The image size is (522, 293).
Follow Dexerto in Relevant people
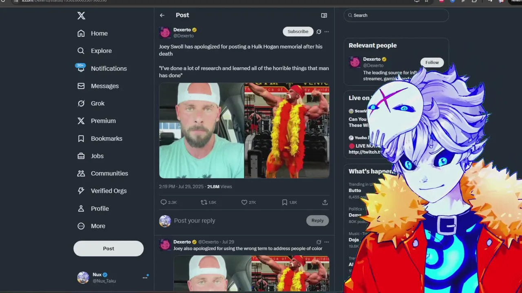(432, 62)
